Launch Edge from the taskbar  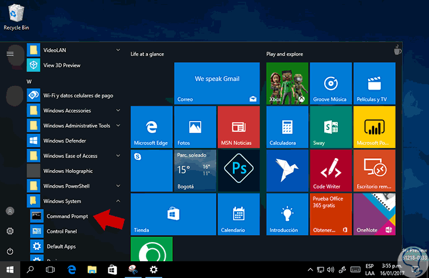71,270
